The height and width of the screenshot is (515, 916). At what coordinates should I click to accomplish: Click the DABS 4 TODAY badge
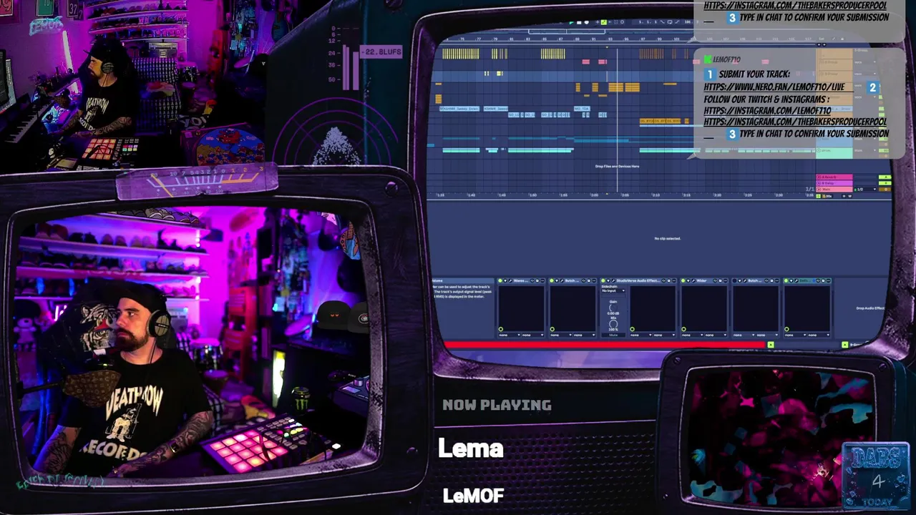[877, 476]
